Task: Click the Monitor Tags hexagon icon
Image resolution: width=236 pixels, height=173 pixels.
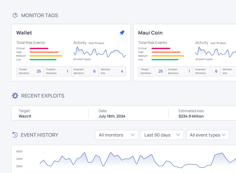Action: [15, 15]
